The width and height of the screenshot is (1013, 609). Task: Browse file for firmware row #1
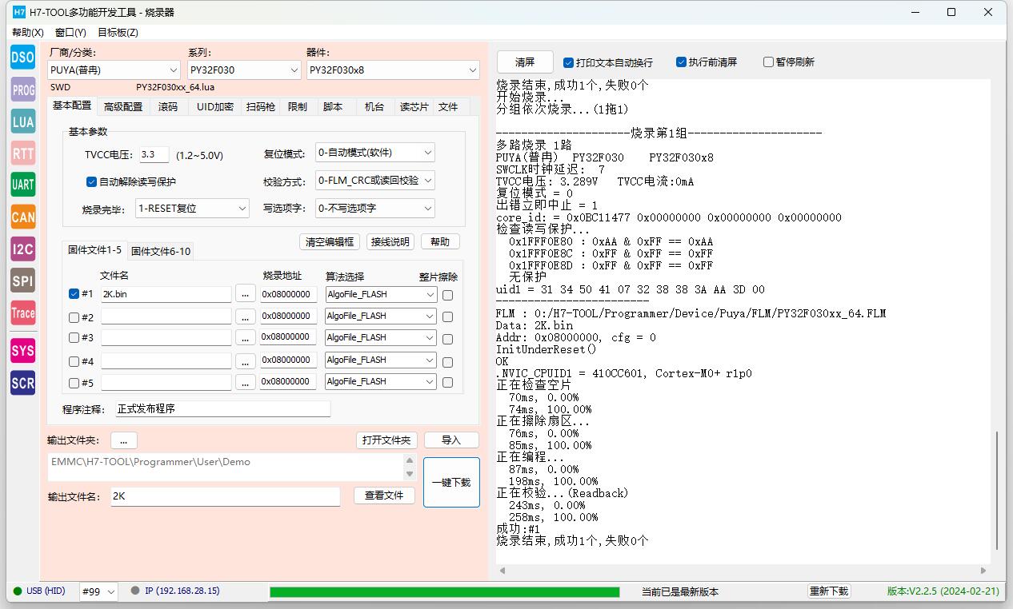(246, 294)
